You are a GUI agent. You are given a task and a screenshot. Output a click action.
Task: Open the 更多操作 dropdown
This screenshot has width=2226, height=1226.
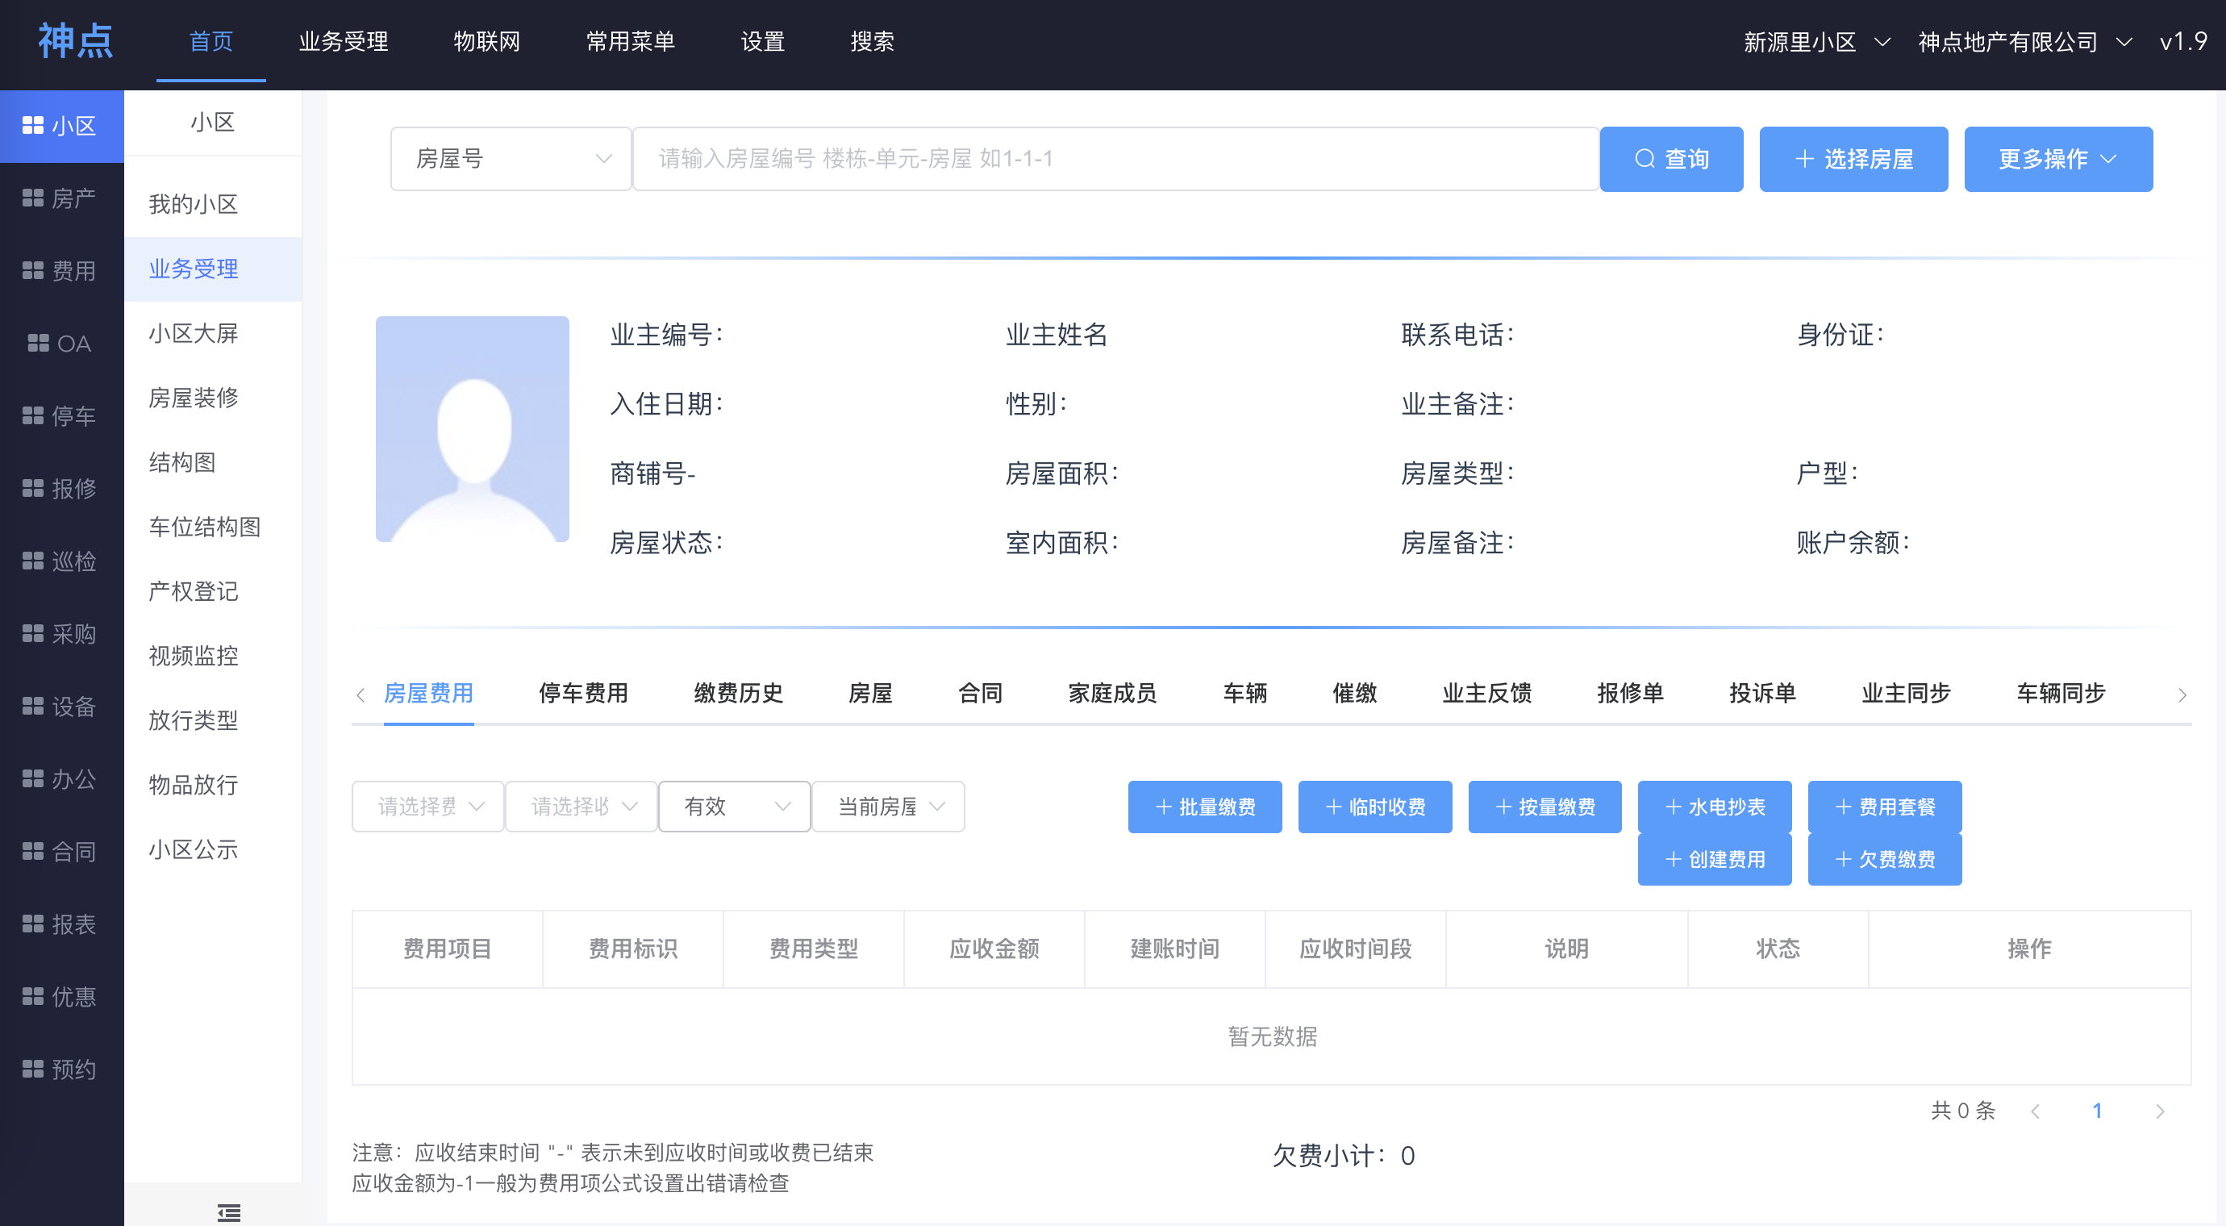point(2057,159)
